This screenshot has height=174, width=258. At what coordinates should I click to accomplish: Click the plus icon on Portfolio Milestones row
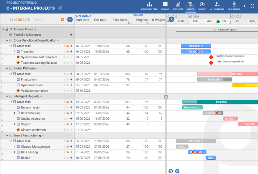pyautogui.click(x=71, y=34)
